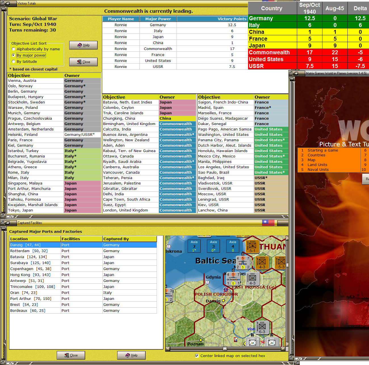The image size is (369, 365).
Task: Select the gray 6-3 infantry corps counter
Action: [x=262, y=327]
